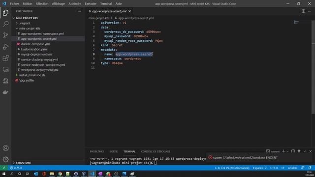Close the app-wordpress-secret.yml tab
Screen dimensions: 315x177
click(x=129, y=11)
